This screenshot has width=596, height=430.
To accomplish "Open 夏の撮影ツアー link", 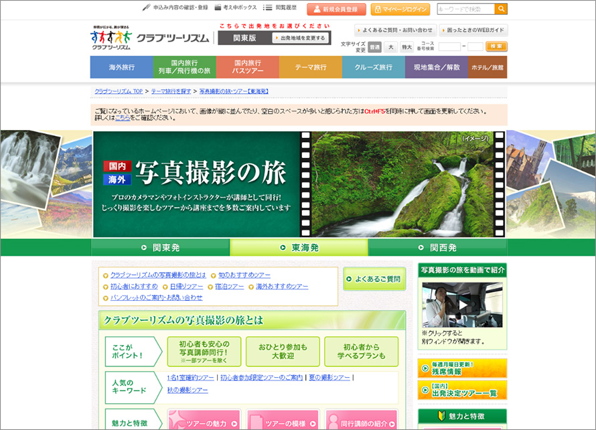I will pyautogui.click(x=329, y=378).
